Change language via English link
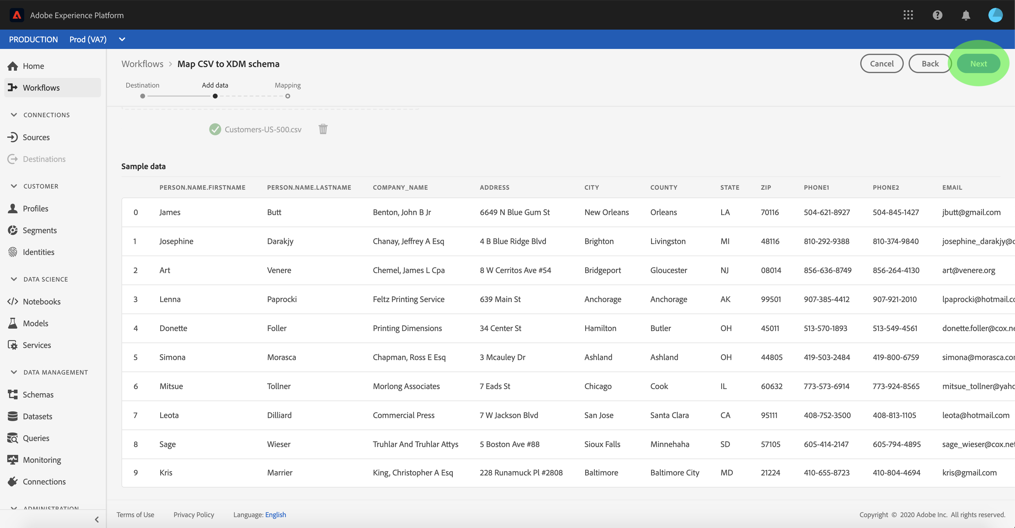Viewport: 1015px width, 528px height. (x=275, y=514)
